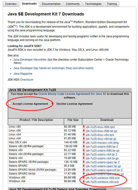Click download icon for jdk-7u25-linux-x64.rpm
138x190 pixels.
84,135
